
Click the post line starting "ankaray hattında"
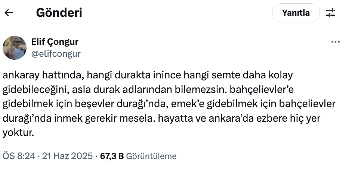tap(148, 75)
